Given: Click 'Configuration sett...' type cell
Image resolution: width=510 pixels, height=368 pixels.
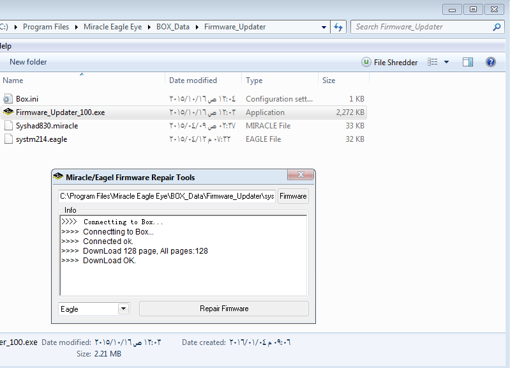Looking at the screenshot, I should 279,98.
